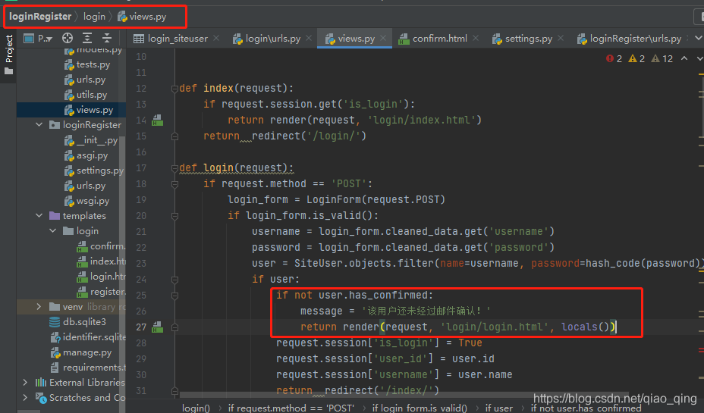The width and height of the screenshot is (704, 413).
Task: Switch to the loginRegister\urls.py tab
Action: (x=630, y=39)
